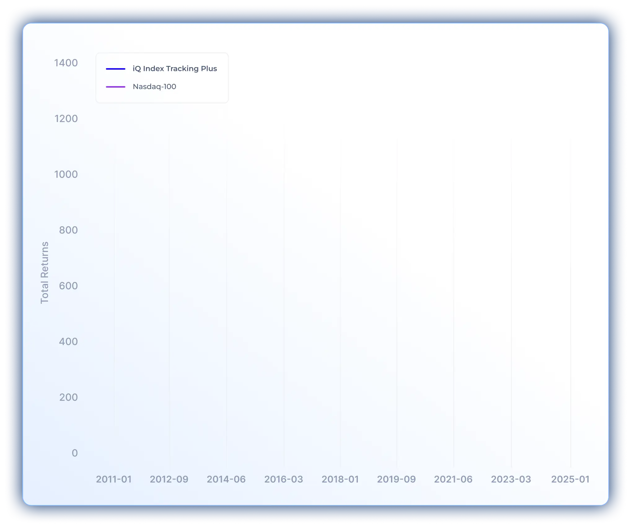Click the 2011-01 date label
Screen dimensions: 632x528
(x=114, y=479)
